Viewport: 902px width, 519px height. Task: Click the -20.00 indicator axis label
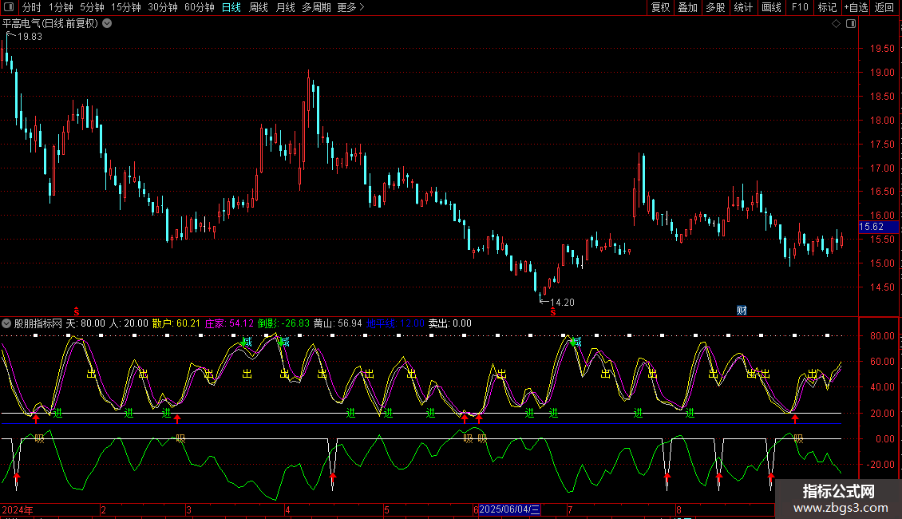880,465
